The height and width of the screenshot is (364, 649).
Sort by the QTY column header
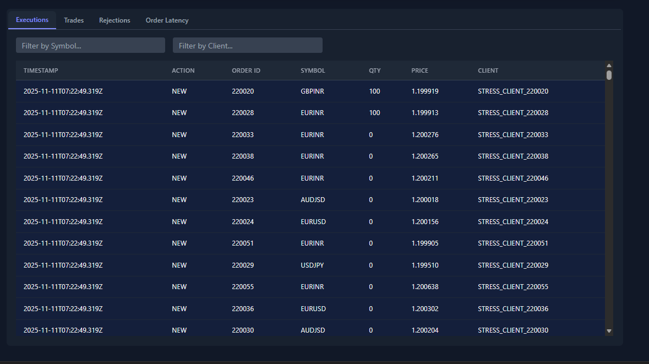tap(374, 70)
